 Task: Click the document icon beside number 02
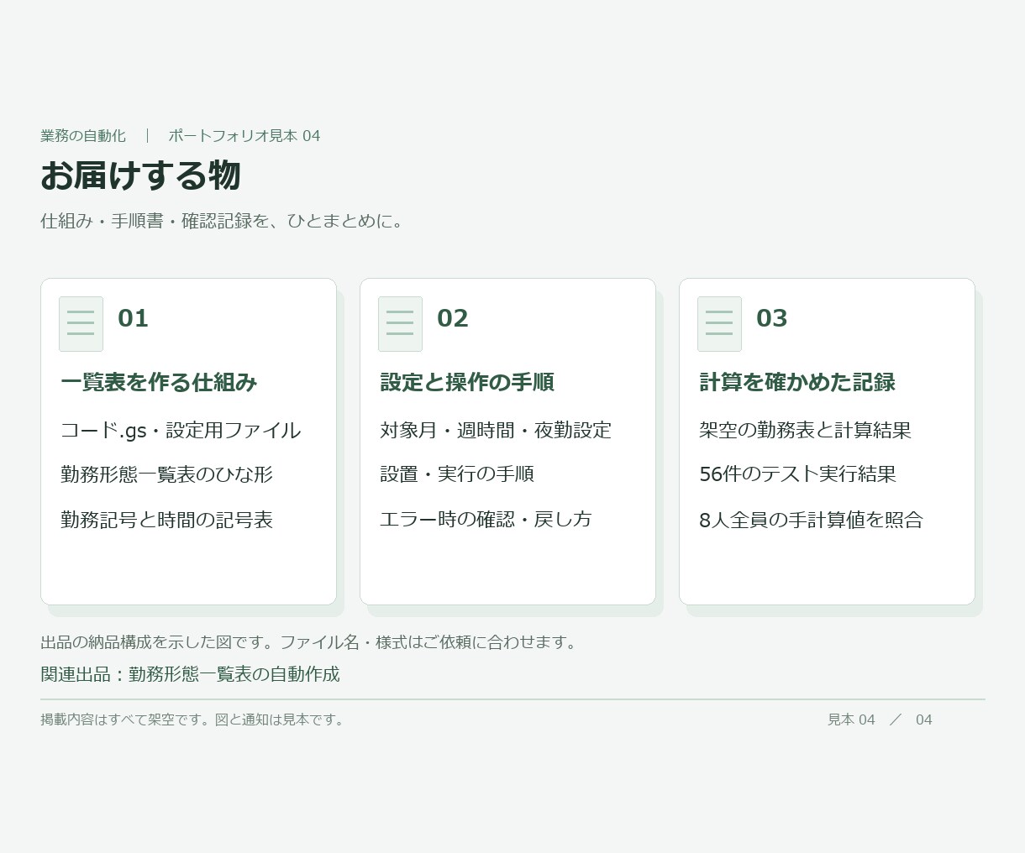coord(400,323)
